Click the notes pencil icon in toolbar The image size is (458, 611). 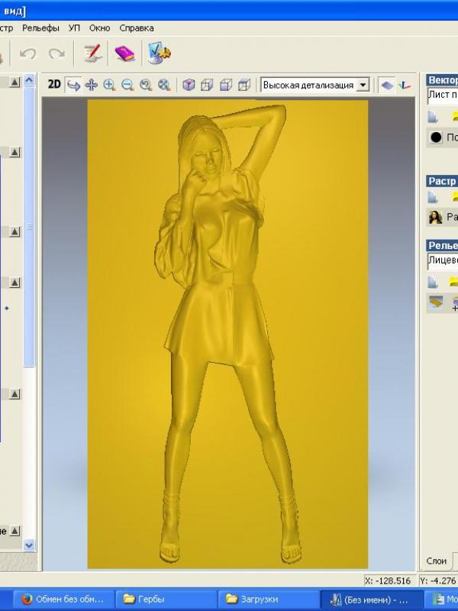92,53
